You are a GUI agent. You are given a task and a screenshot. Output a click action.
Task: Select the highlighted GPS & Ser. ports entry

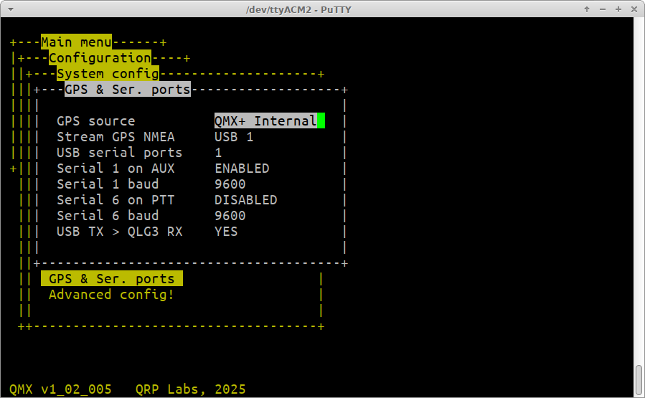click(x=111, y=279)
